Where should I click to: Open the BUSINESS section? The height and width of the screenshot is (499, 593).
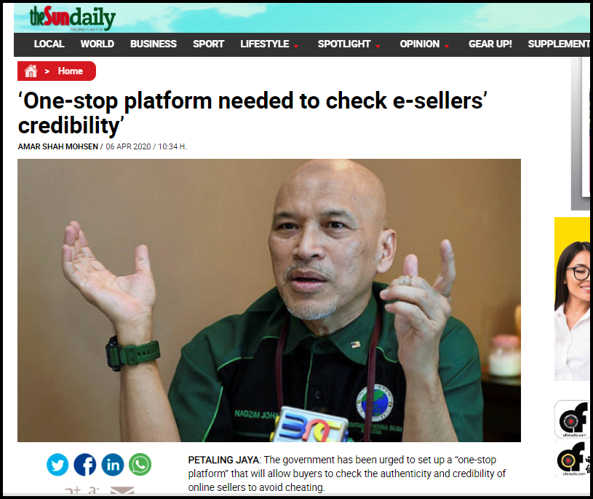tap(154, 44)
